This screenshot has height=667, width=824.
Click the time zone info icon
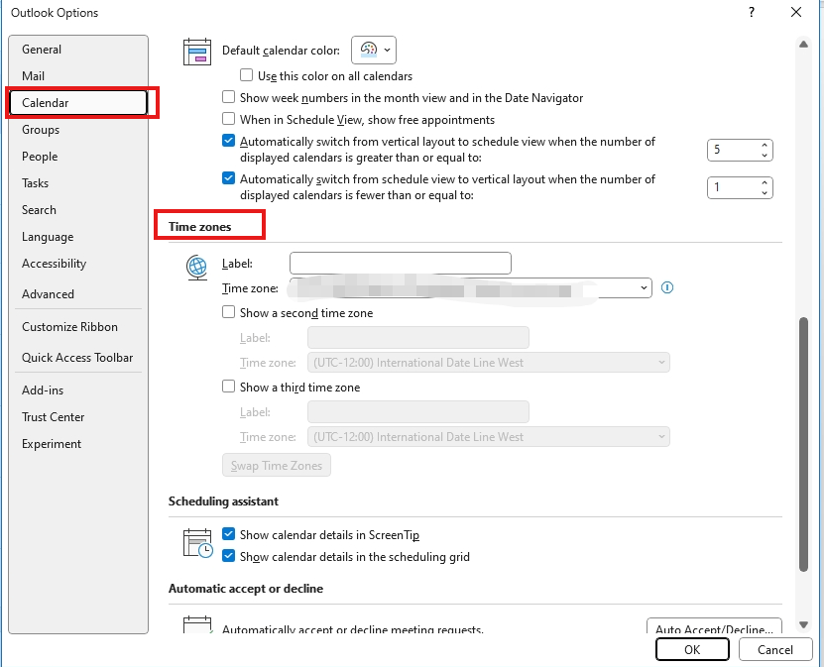(x=667, y=287)
